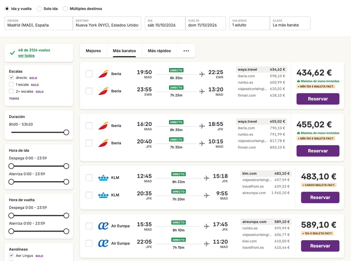
Task: Uncheck the directo stops filter
Action: coord(11,78)
